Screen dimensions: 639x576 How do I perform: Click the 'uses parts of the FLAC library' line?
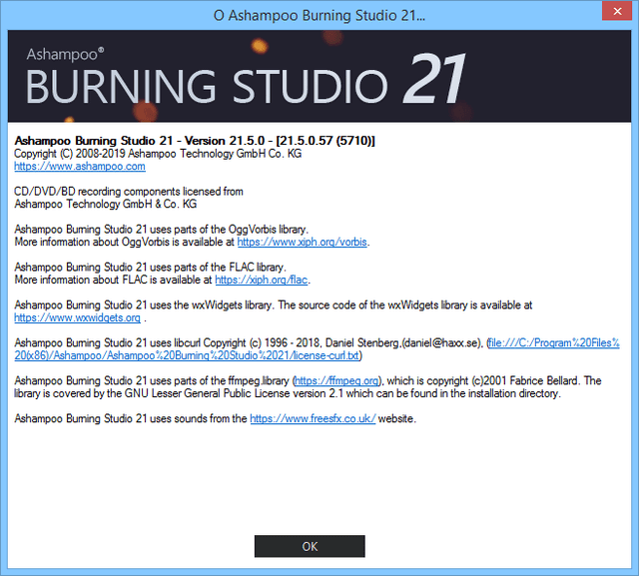click(x=151, y=268)
